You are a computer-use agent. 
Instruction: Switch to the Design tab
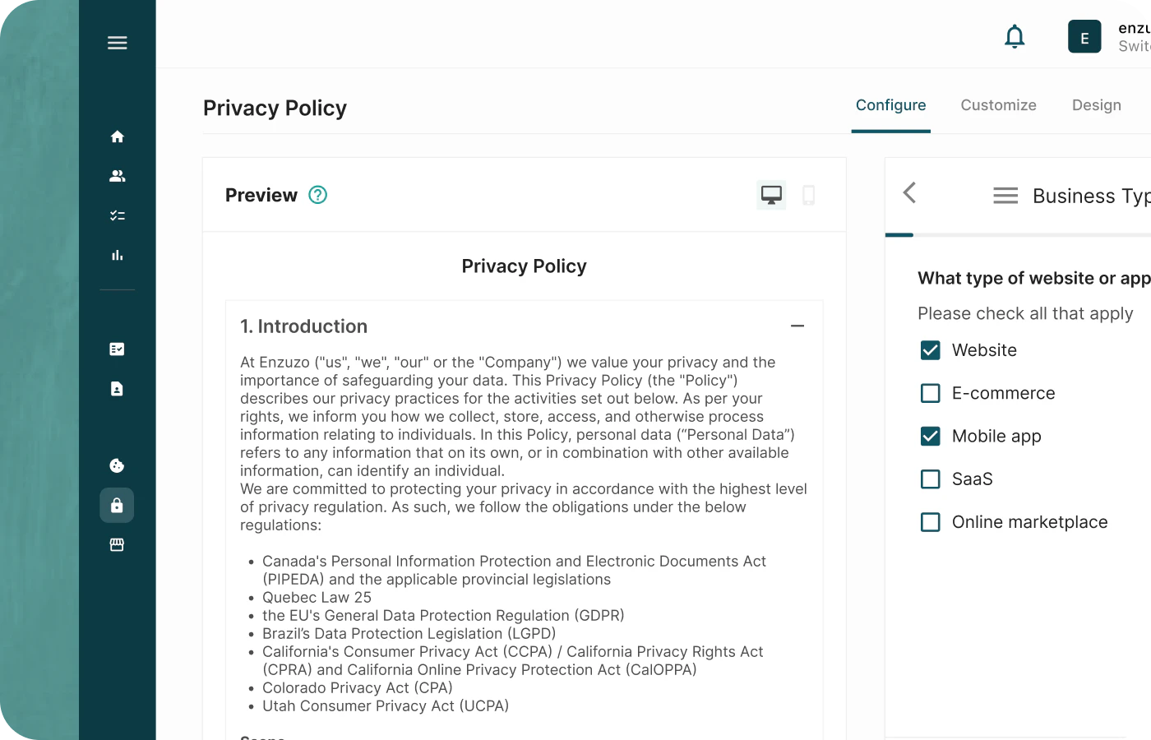pos(1096,105)
